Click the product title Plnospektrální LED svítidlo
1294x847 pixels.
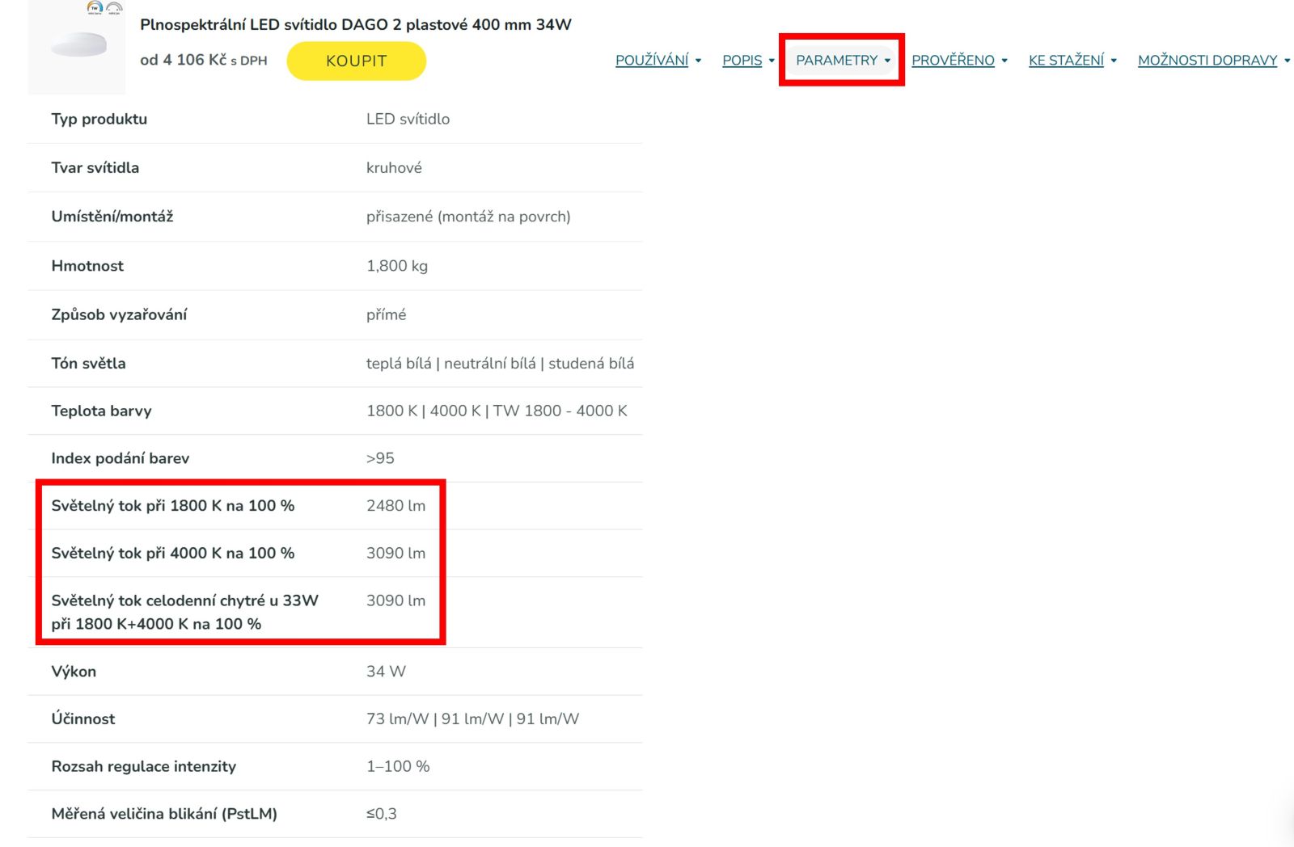pyautogui.click(x=355, y=24)
